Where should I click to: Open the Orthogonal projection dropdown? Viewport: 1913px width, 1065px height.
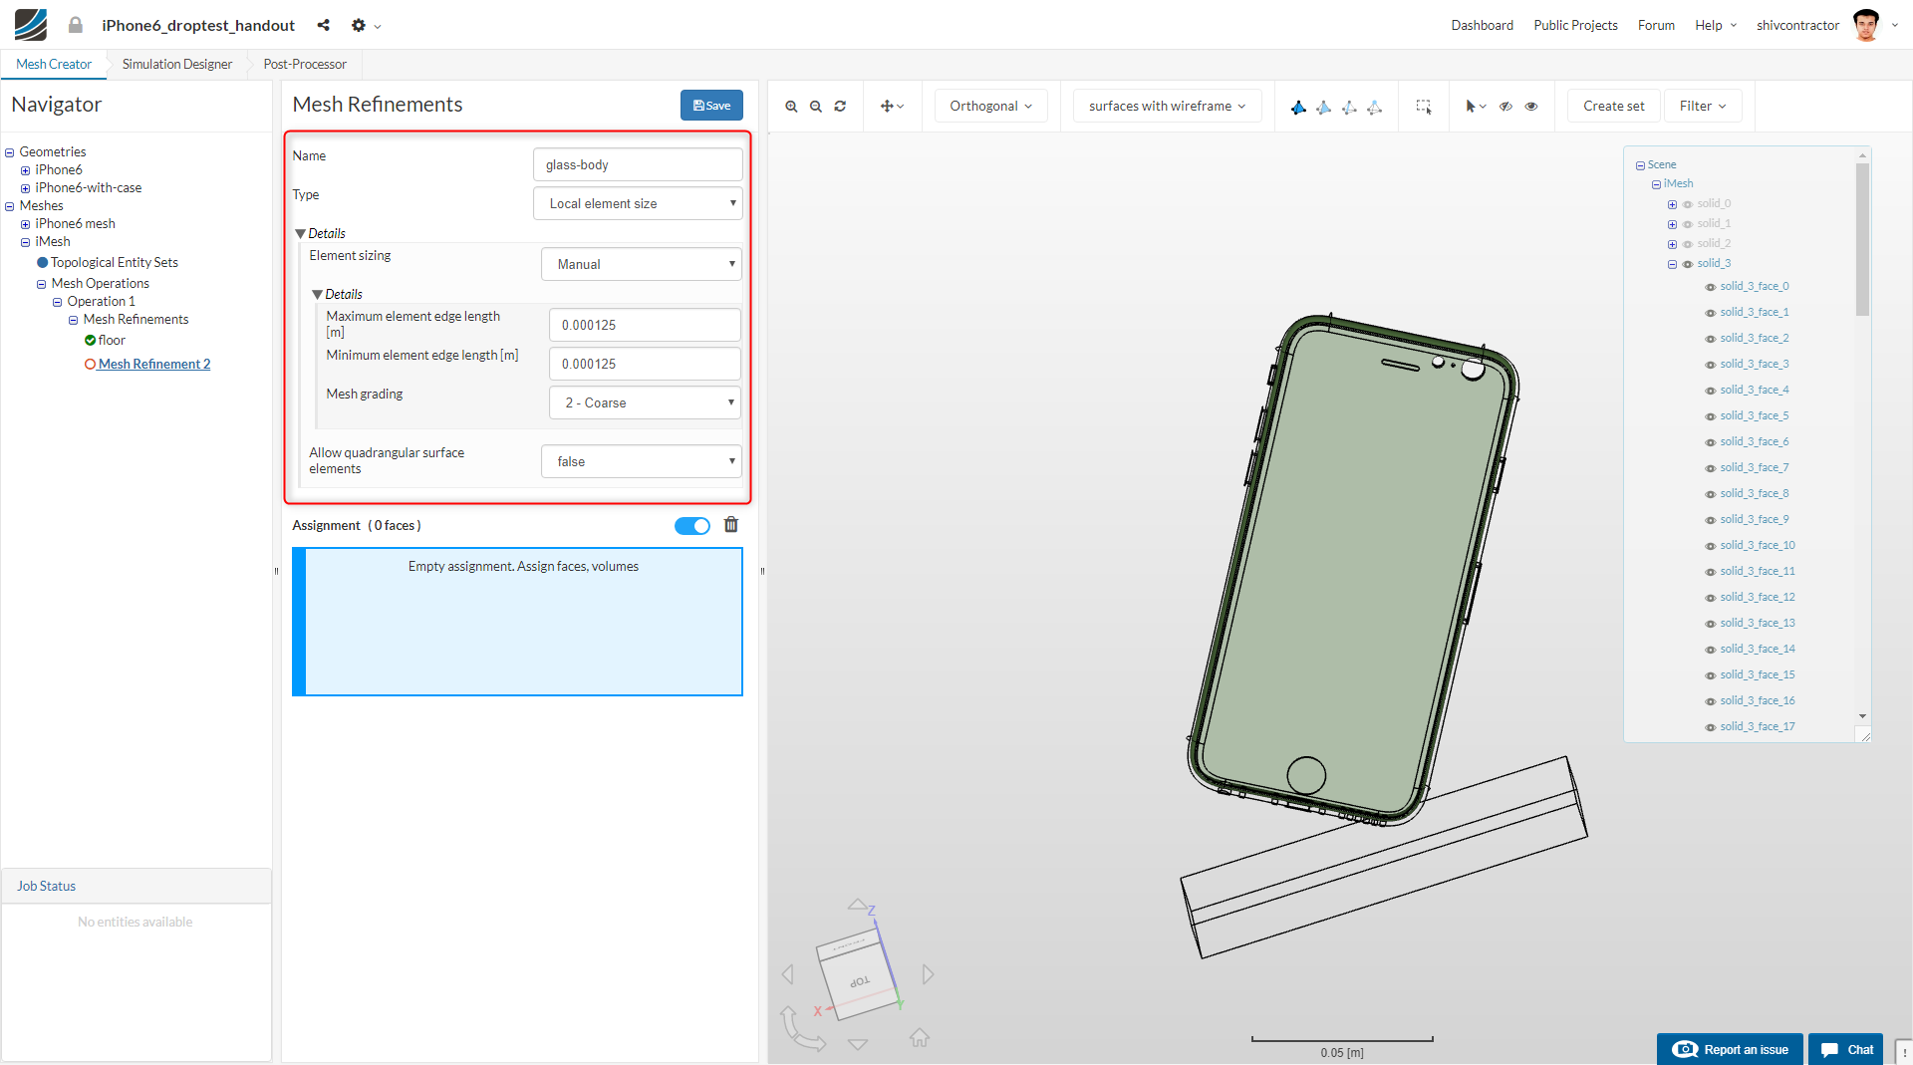pos(990,107)
